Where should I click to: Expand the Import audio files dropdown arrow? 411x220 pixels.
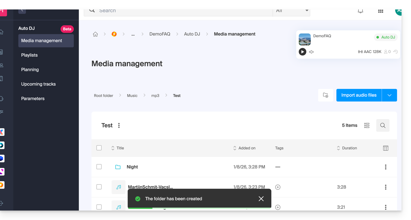click(389, 95)
